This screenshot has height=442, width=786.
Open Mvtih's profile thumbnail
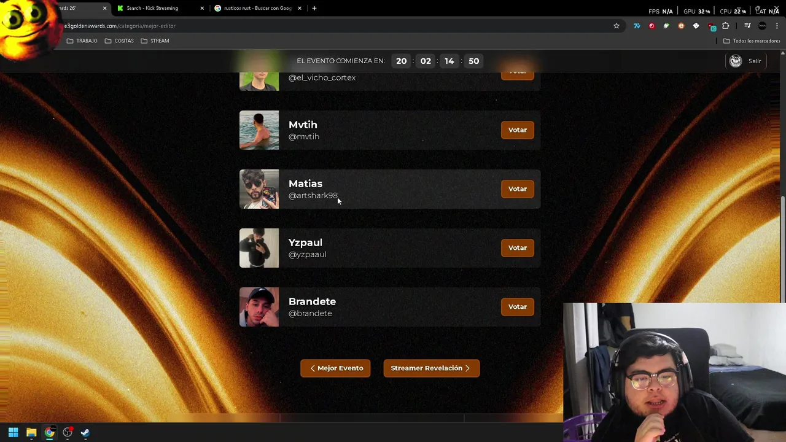259,130
